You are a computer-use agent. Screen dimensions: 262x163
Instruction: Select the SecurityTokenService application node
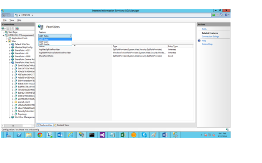point(26,111)
